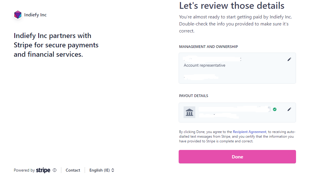This screenshot has width=336, height=178.
Task: Click the Indiefy Inc brand name
Action: point(35,15)
